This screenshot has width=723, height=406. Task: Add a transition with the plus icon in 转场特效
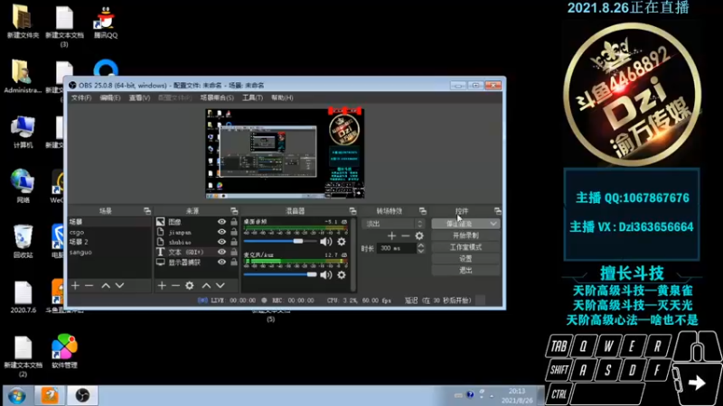pos(391,235)
